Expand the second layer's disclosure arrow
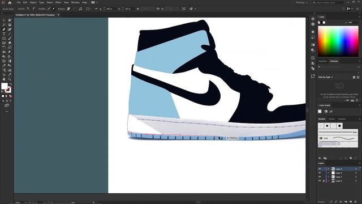Viewport: 362px width, 204px height. [329, 173]
